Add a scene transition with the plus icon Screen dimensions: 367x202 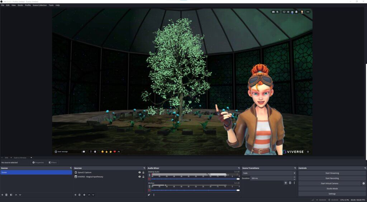(x=286, y=183)
